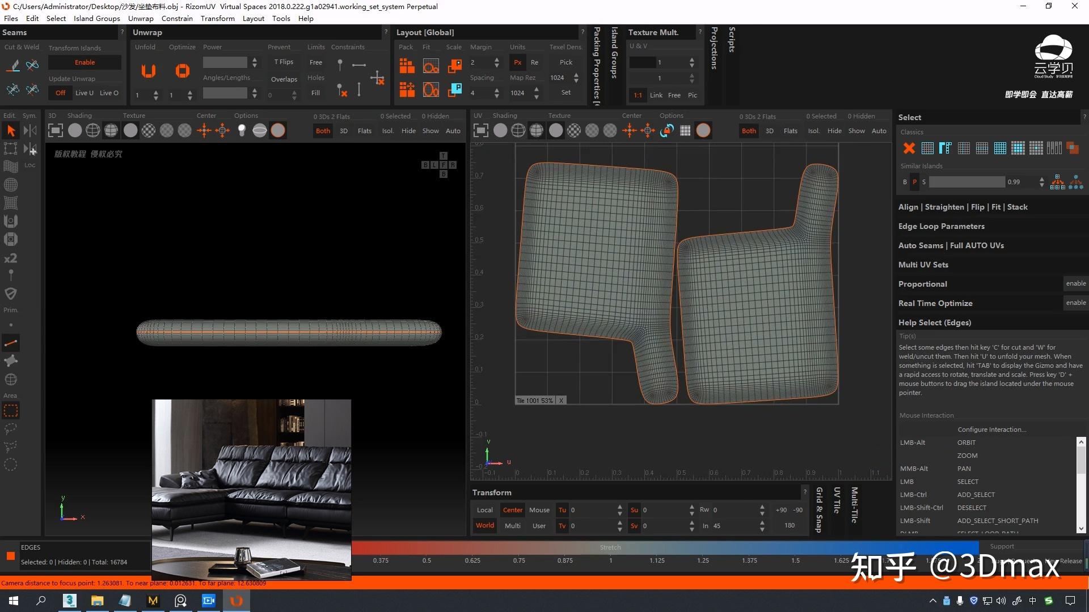Adjust the Similar Islands similarity slider value
Viewport: 1089px width, 612px height.
tap(966, 182)
